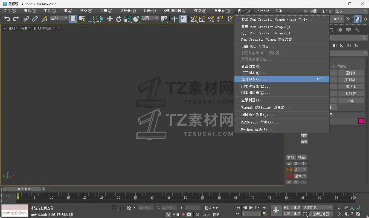Open the Select by Name list
The width and height of the screenshot is (369, 218).
82,19
